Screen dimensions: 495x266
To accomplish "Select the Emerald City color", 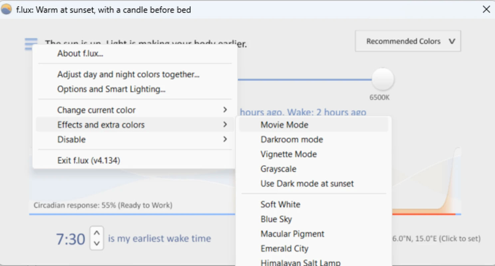I will coord(314,248).
